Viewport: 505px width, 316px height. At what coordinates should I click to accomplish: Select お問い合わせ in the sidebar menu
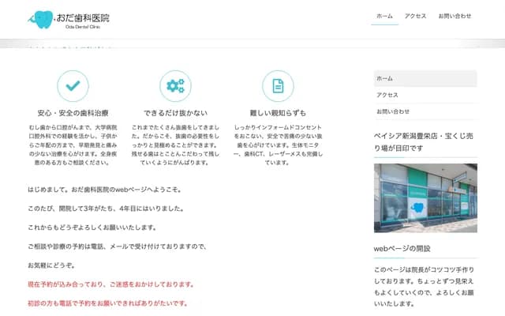pos(425,111)
